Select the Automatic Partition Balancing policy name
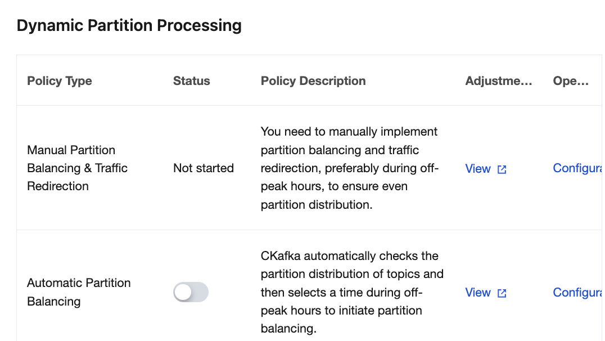 point(79,292)
